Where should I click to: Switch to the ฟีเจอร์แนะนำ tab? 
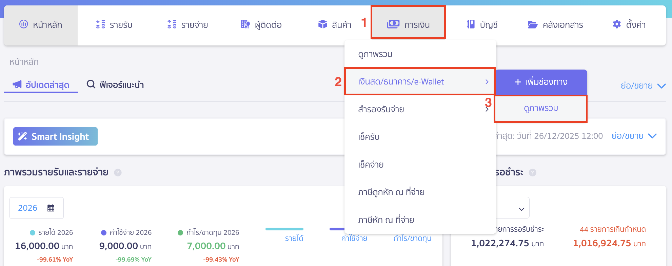[116, 85]
